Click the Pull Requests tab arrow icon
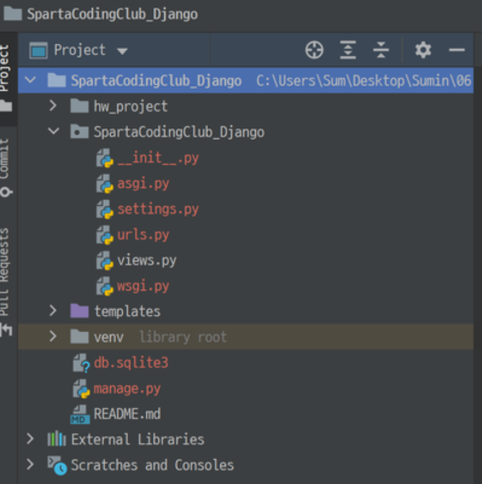Image resolution: width=482 pixels, height=484 pixels. (x=6, y=330)
